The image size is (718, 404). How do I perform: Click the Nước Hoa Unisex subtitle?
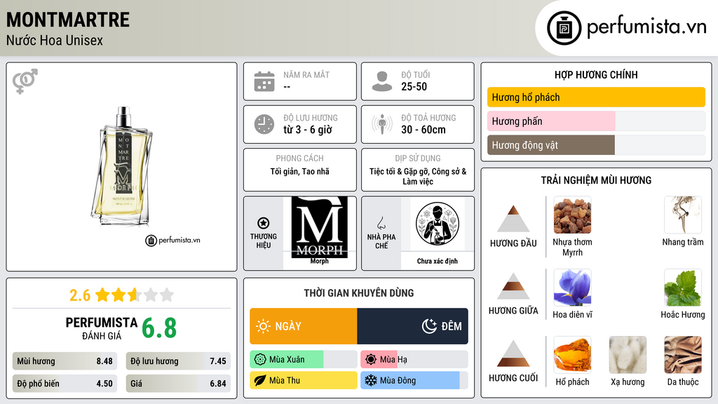pyautogui.click(x=55, y=40)
